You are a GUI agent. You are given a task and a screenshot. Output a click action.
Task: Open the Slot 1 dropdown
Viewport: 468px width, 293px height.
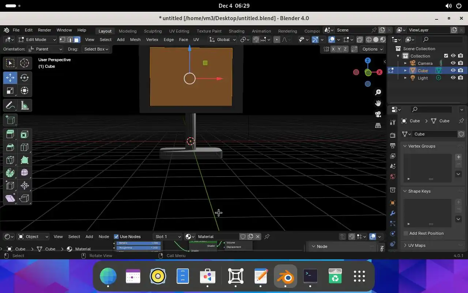pos(167,237)
